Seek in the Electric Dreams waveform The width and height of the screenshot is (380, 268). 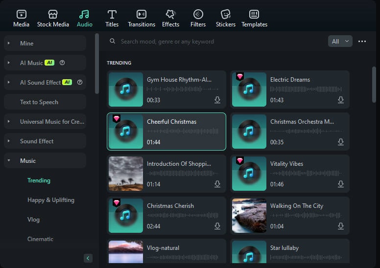coord(306,89)
